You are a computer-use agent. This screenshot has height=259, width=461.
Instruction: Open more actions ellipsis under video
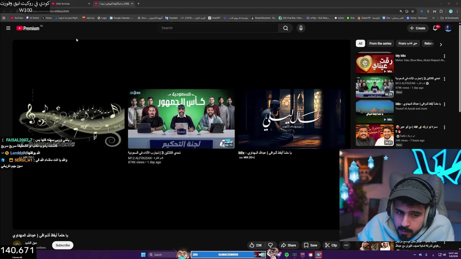pos(346,245)
